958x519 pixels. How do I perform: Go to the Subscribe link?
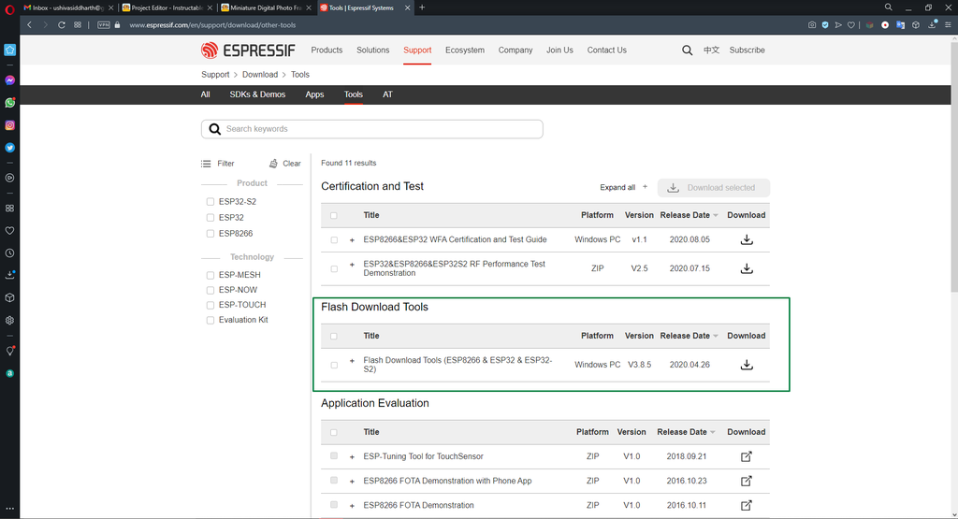747,50
